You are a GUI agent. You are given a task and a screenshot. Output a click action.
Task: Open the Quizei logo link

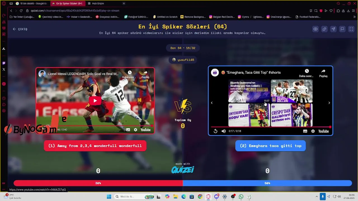(x=183, y=170)
